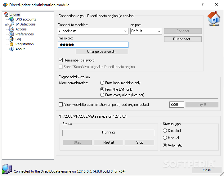Stop the running service
Viewport: 224px width, 176px height.
coord(140,142)
